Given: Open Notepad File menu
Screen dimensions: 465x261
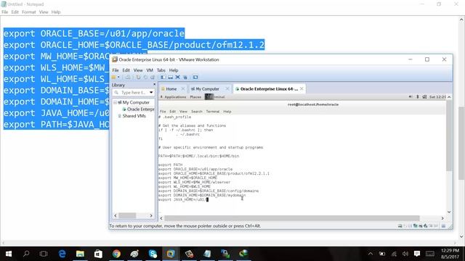Looking at the screenshot, I should 5,12.
